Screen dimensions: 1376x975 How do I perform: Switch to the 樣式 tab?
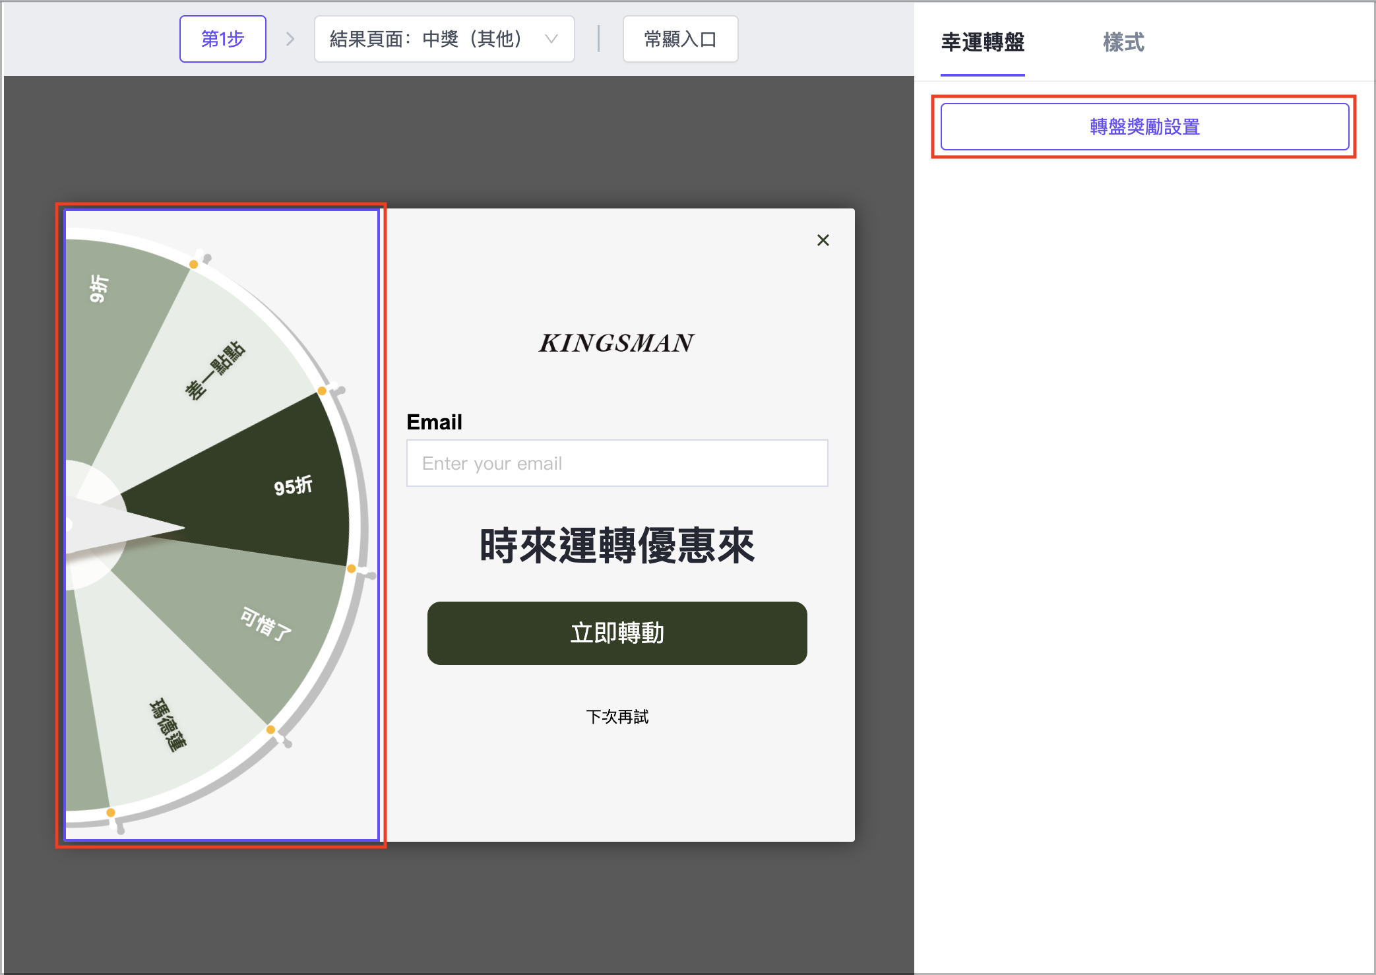coord(1121,42)
